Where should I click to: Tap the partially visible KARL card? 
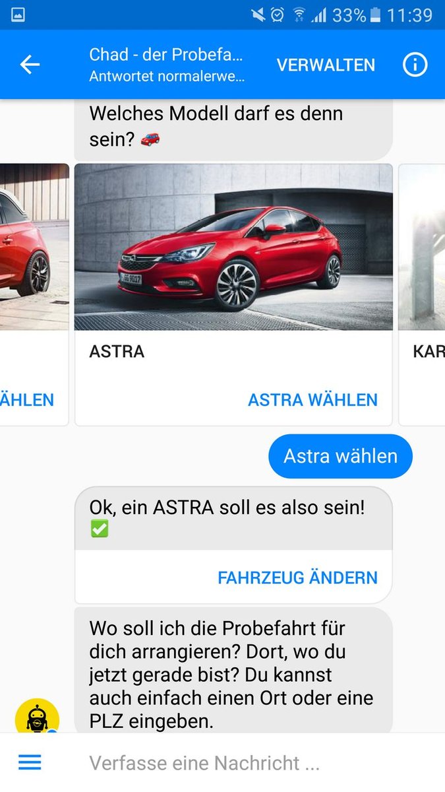(422, 294)
